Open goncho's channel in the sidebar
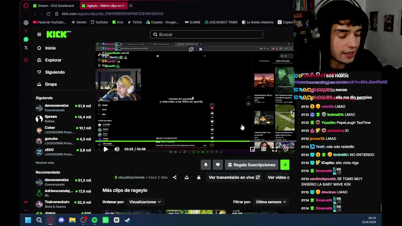Image resolution: width=402 pixels, height=226 pixels. [63, 141]
